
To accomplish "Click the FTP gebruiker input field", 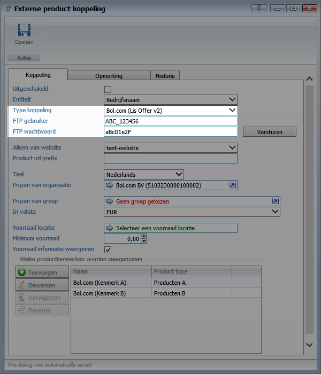I will 170,121.
